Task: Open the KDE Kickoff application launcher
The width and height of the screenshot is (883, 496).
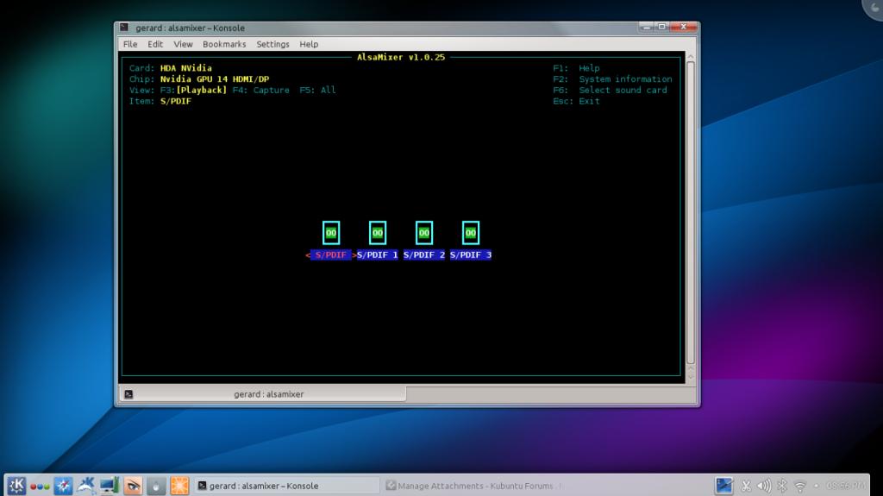Action: (x=16, y=486)
